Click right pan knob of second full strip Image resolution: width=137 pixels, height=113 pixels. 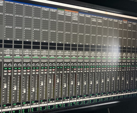click(20, 65)
